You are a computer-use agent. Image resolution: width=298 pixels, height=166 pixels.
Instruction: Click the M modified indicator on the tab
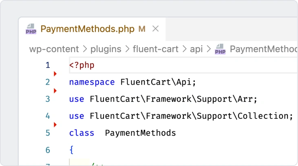(142, 29)
